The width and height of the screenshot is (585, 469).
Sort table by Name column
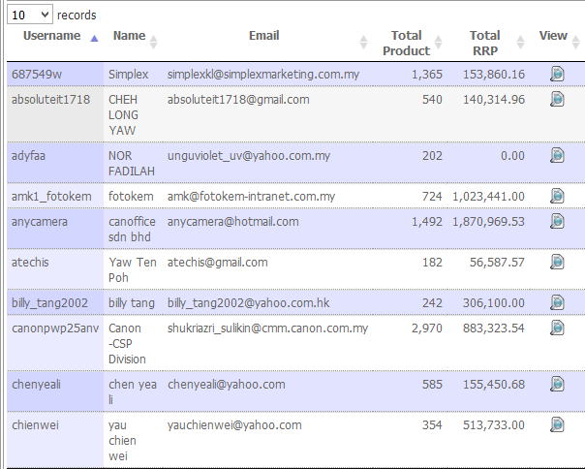click(130, 36)
